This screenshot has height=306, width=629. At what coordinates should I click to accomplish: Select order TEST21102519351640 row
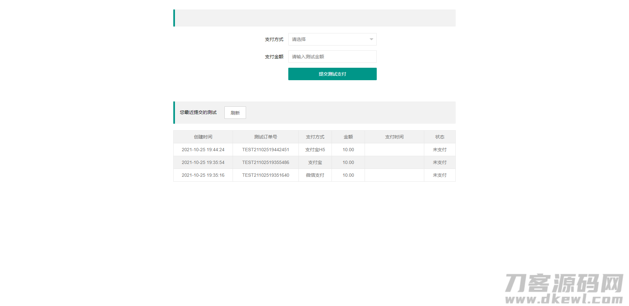click(x=265, y=175)
